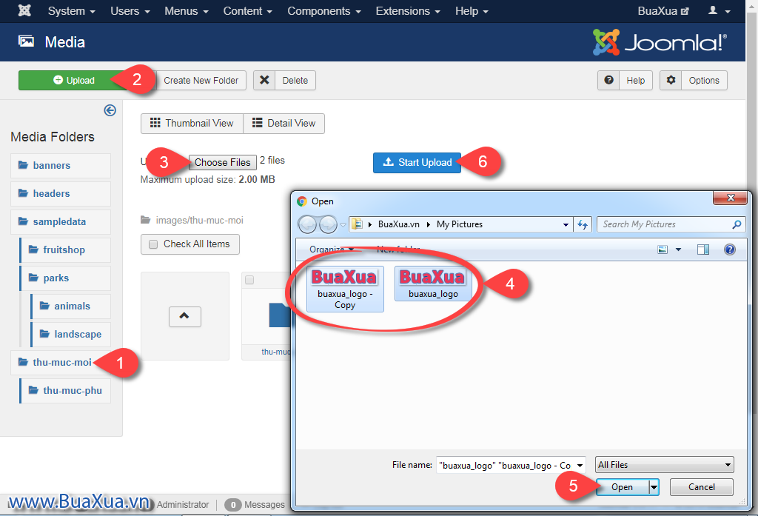Screen dimensions: 758x516
Task: Open the landscape folder
Action: [x=71, y=334]
